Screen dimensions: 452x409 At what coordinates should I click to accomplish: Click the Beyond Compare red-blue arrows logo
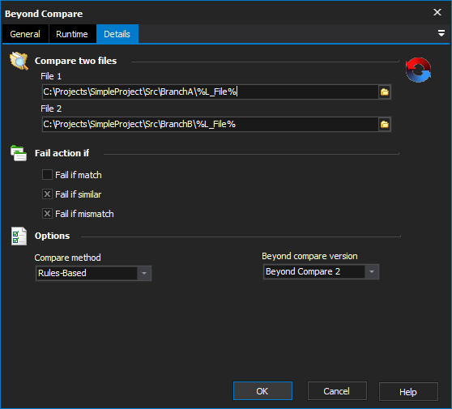418,70
